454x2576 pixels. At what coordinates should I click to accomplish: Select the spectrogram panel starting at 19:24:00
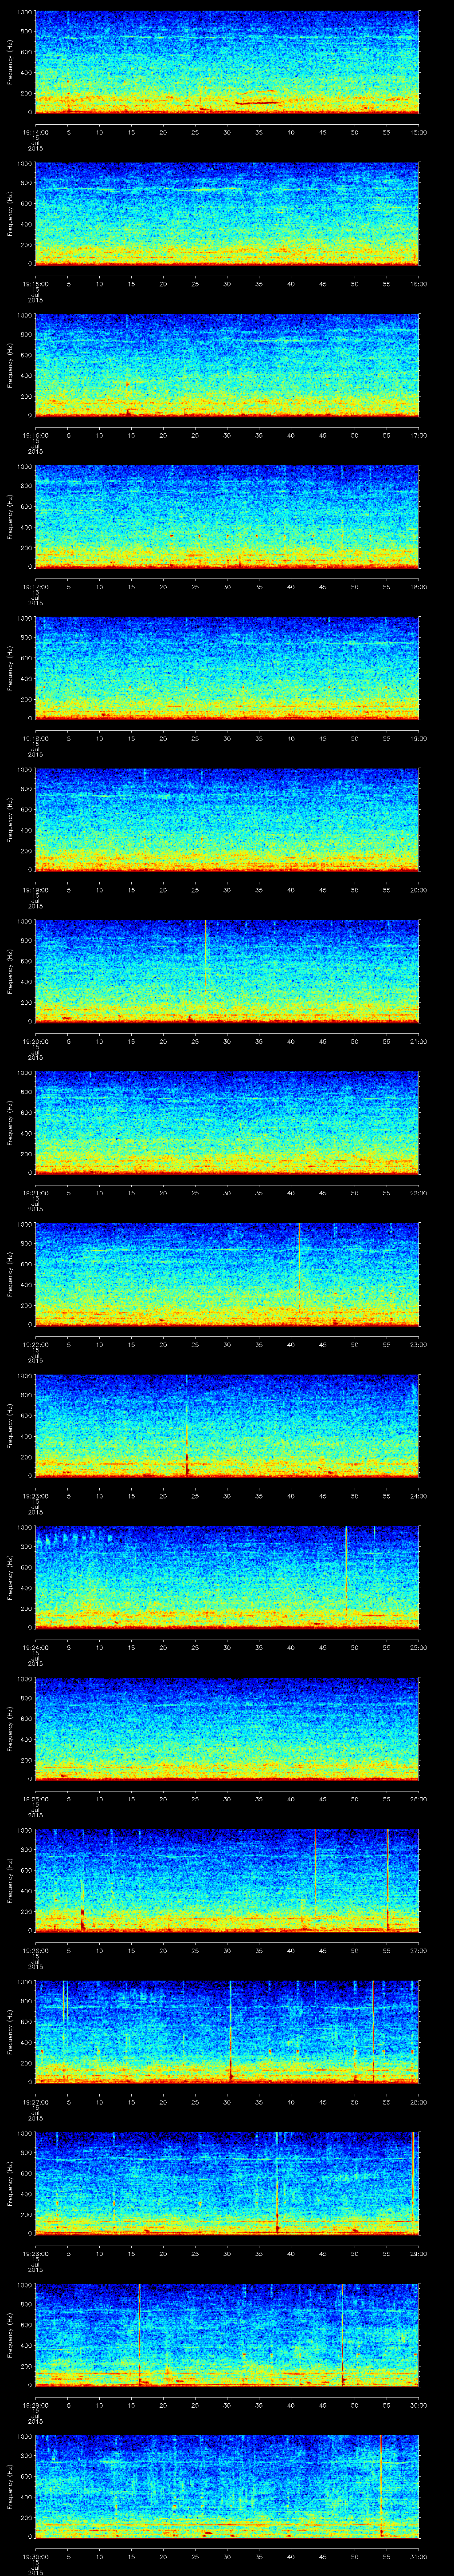[x=227, y=1577]
